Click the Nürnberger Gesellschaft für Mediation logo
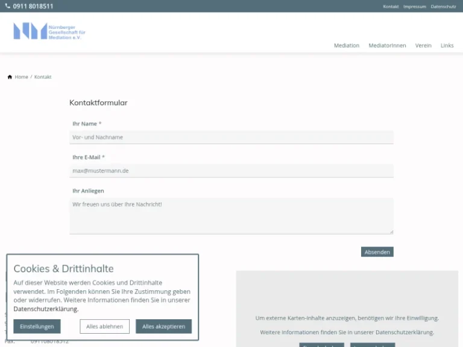The height and width of the screenshot is (347, 463). click(49, 31)
